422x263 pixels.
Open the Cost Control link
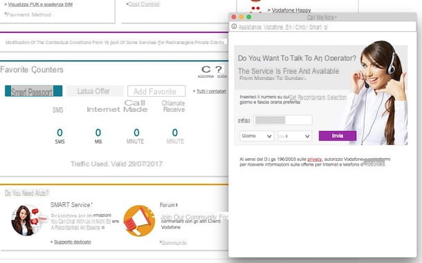[144, 4]
